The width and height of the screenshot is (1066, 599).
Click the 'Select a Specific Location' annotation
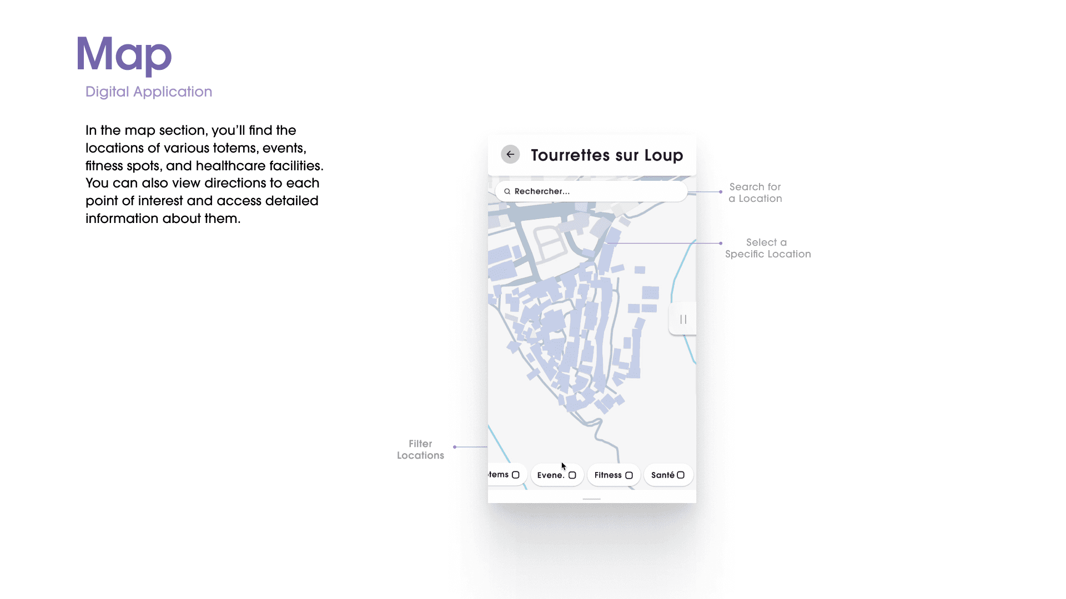(x=768, y=248)
